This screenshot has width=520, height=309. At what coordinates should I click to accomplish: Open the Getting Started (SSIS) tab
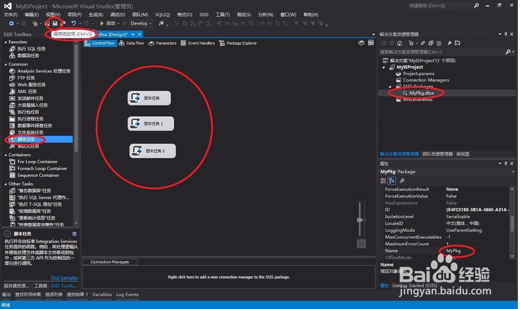(x=414, y=286)
